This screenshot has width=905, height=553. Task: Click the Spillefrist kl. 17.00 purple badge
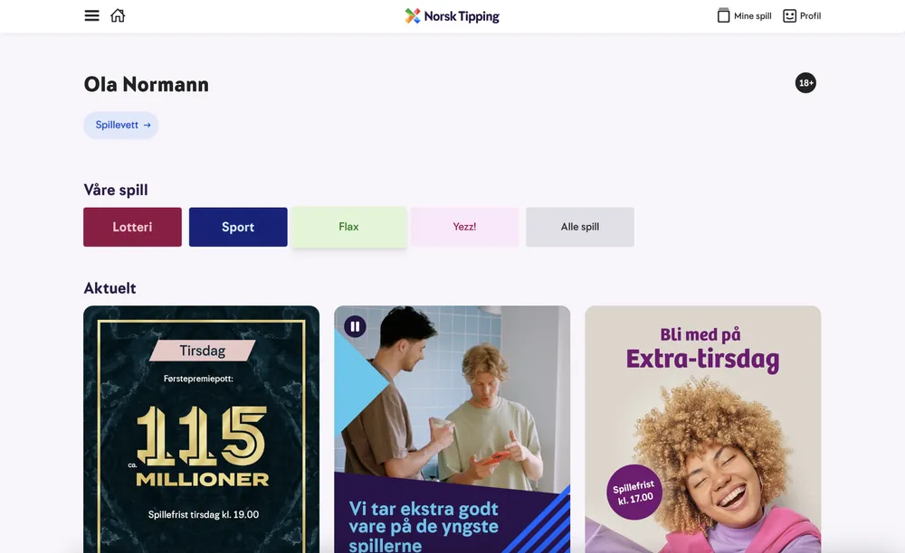(x=633, y=492)
